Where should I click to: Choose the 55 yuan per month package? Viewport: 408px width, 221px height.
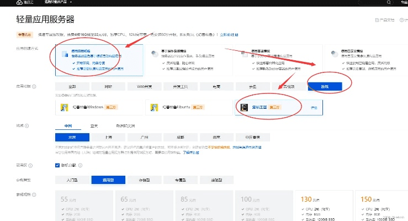84,206
